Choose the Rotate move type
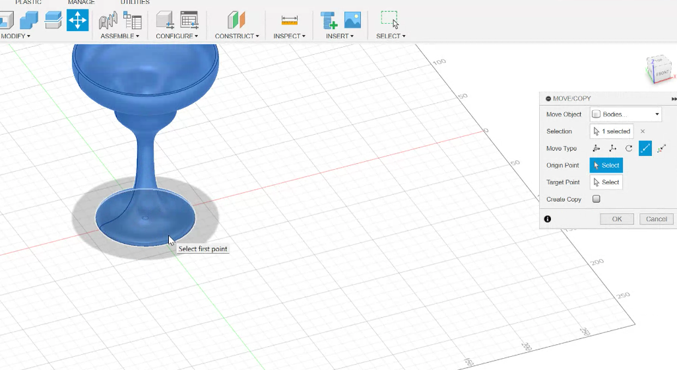The width and height of the screenshot is (677, 370). (x=629, y=148)
